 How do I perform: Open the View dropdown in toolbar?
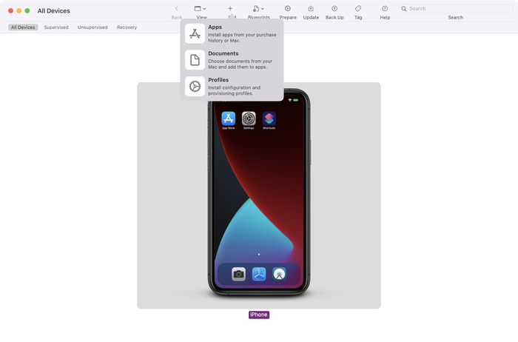tap(201, 9)
